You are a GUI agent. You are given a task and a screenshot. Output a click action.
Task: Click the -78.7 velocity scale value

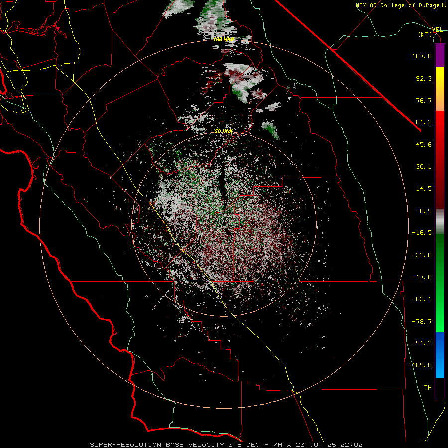click(422, 322)
